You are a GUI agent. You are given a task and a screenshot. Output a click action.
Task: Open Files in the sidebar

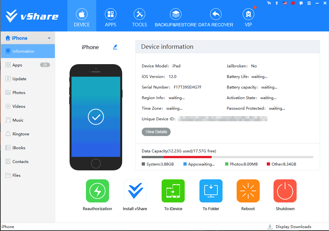click(28, 175)
